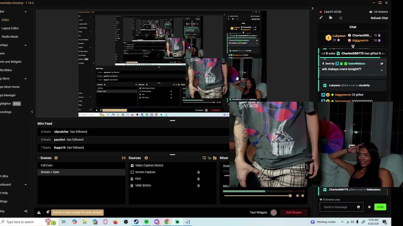
Task: Open the Scenes collection dropdown
Action: (39, 158)
